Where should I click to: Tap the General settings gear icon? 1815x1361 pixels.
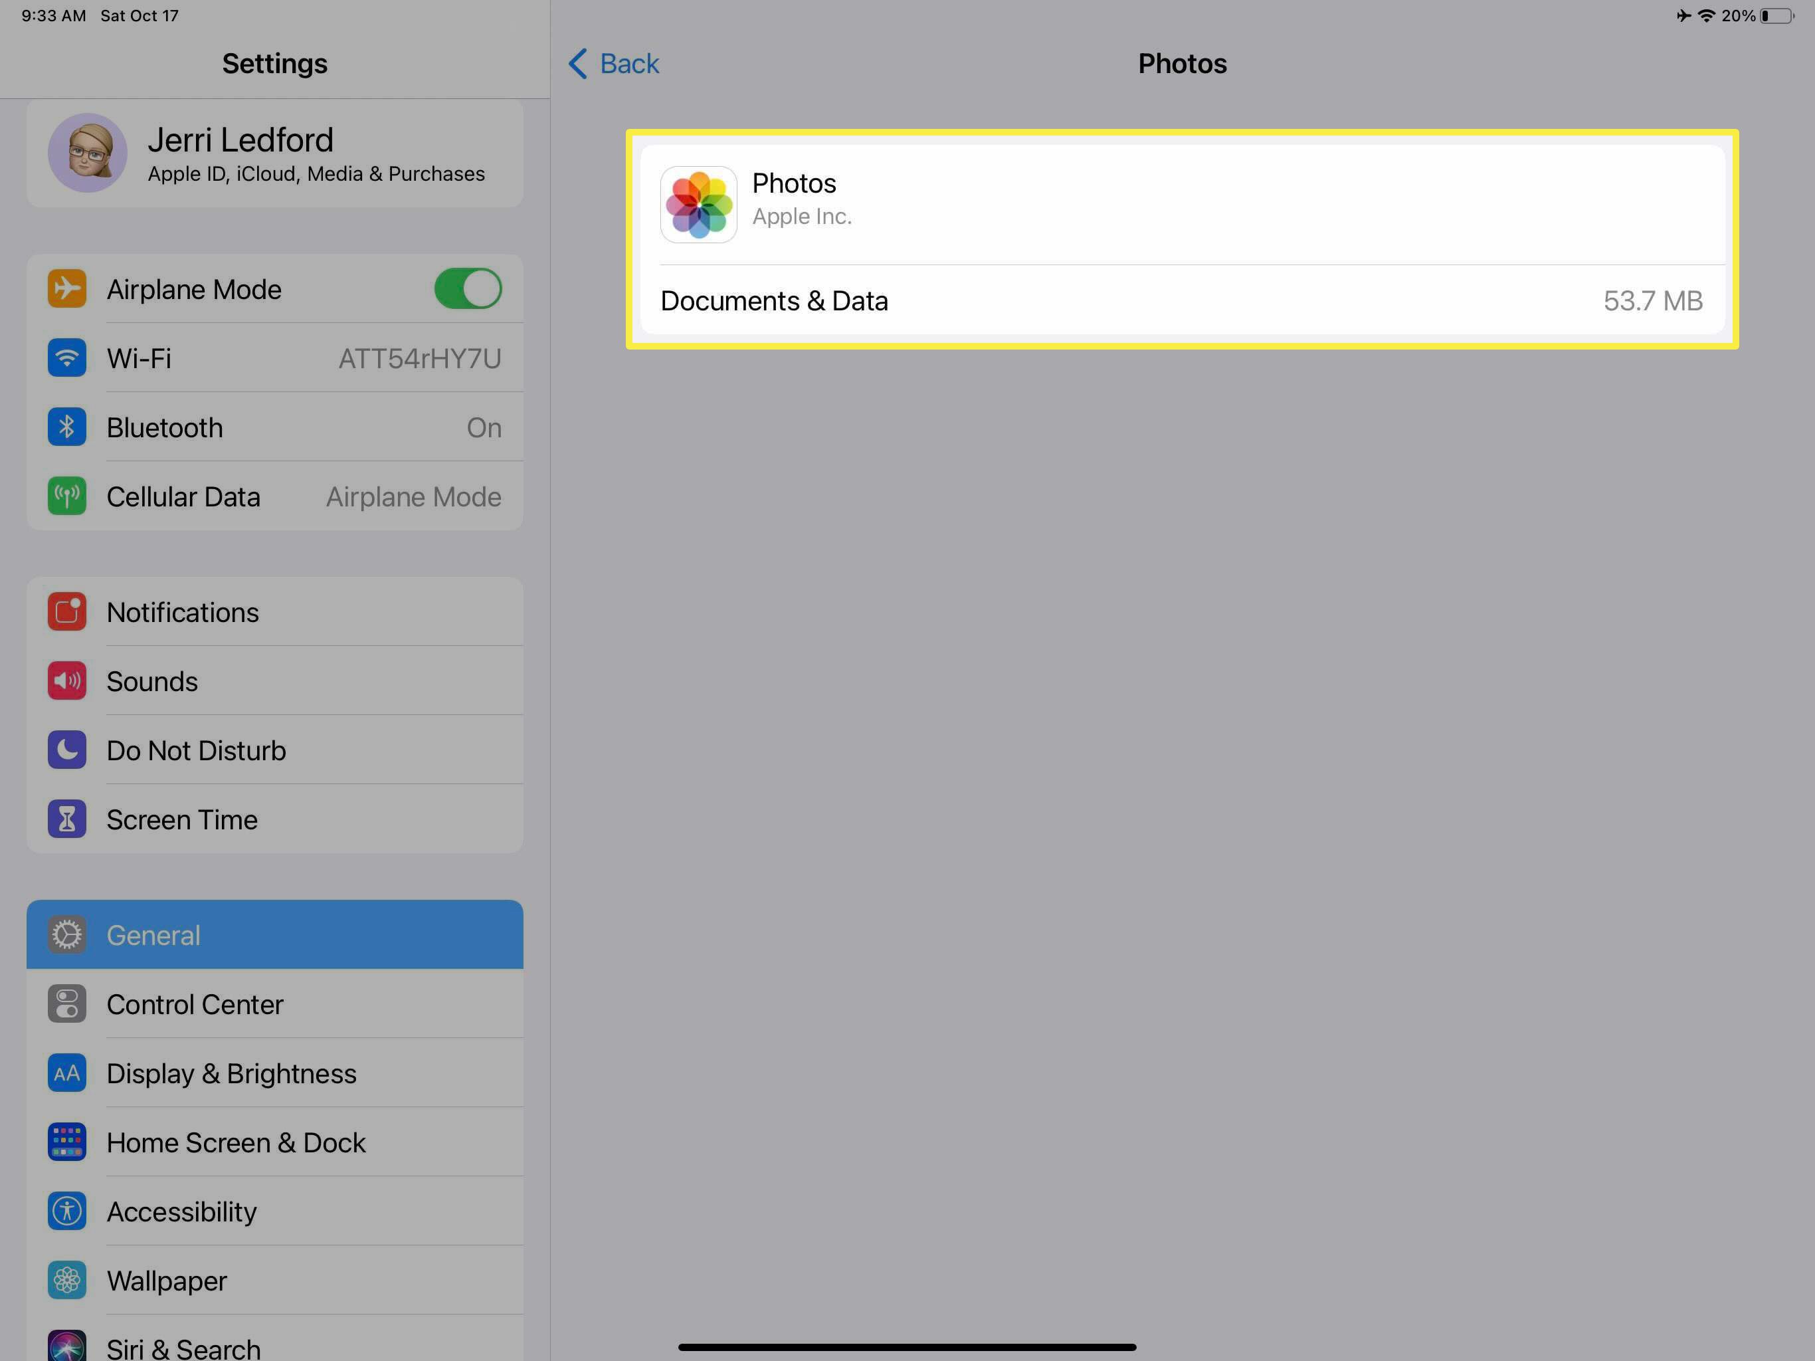[68, 935]
